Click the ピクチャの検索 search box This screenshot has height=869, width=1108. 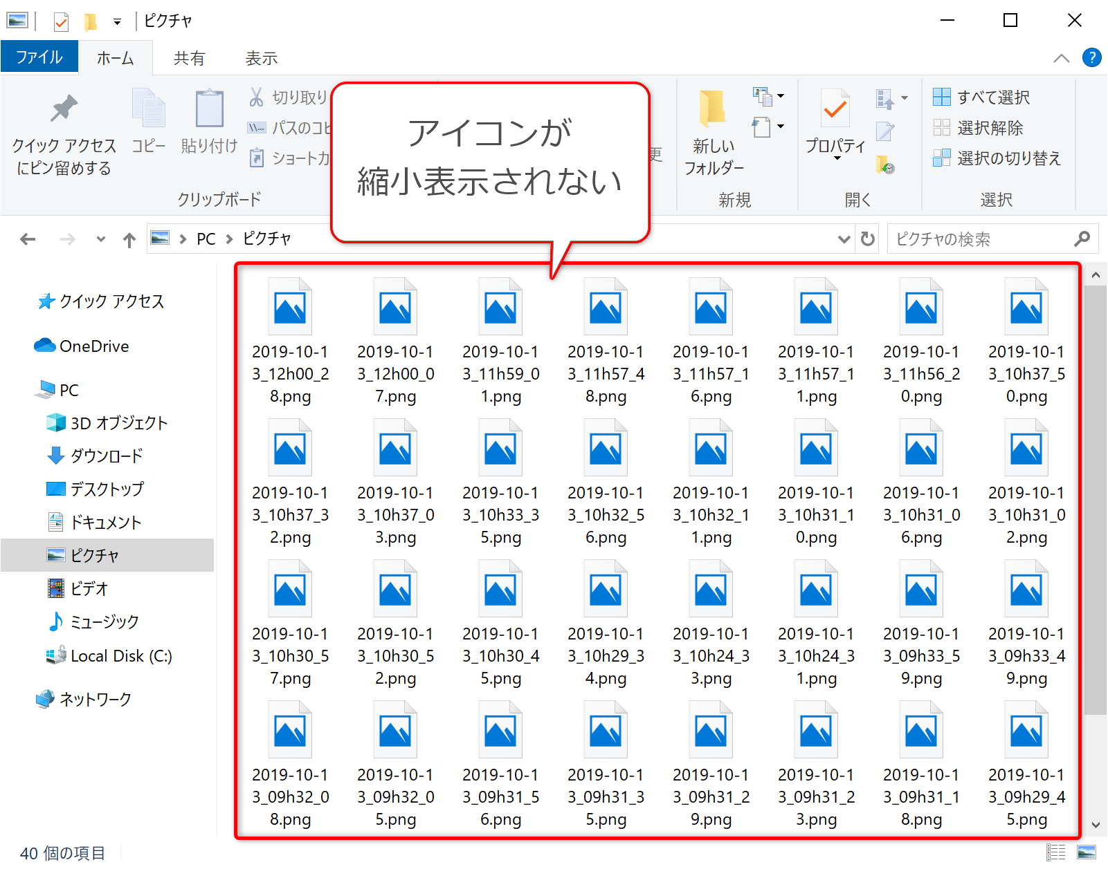tap(979, 239)
